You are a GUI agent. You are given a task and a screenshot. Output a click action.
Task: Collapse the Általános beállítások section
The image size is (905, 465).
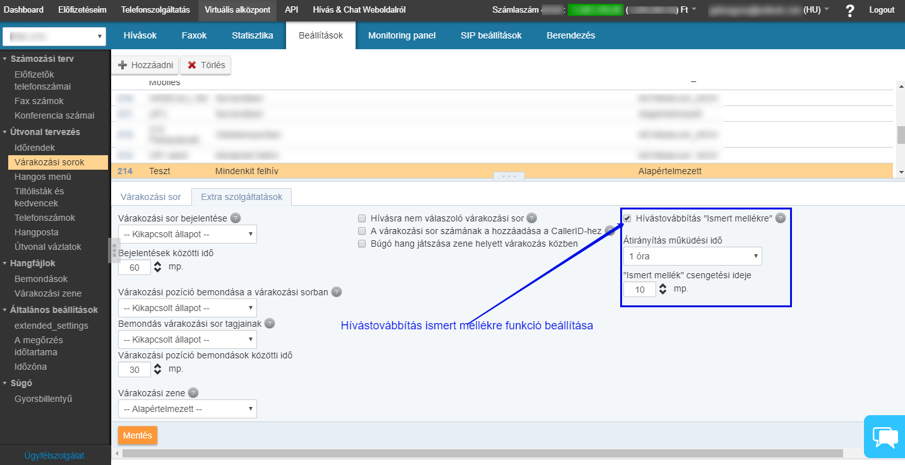(54, 310)
